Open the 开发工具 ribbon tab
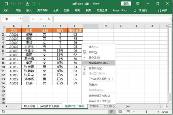 click(102, 10)
